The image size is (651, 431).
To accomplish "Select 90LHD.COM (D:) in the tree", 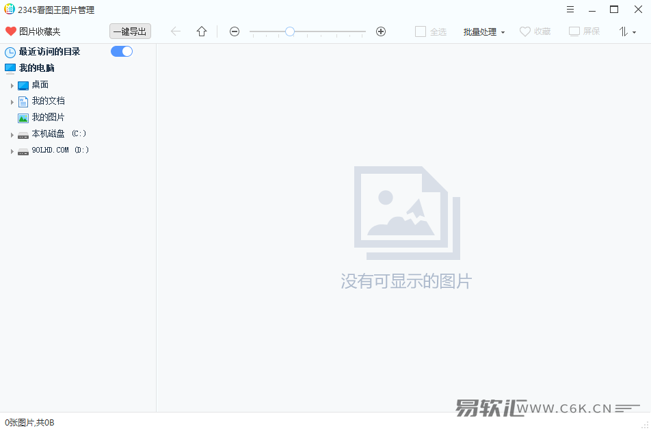I will [60, 150].
